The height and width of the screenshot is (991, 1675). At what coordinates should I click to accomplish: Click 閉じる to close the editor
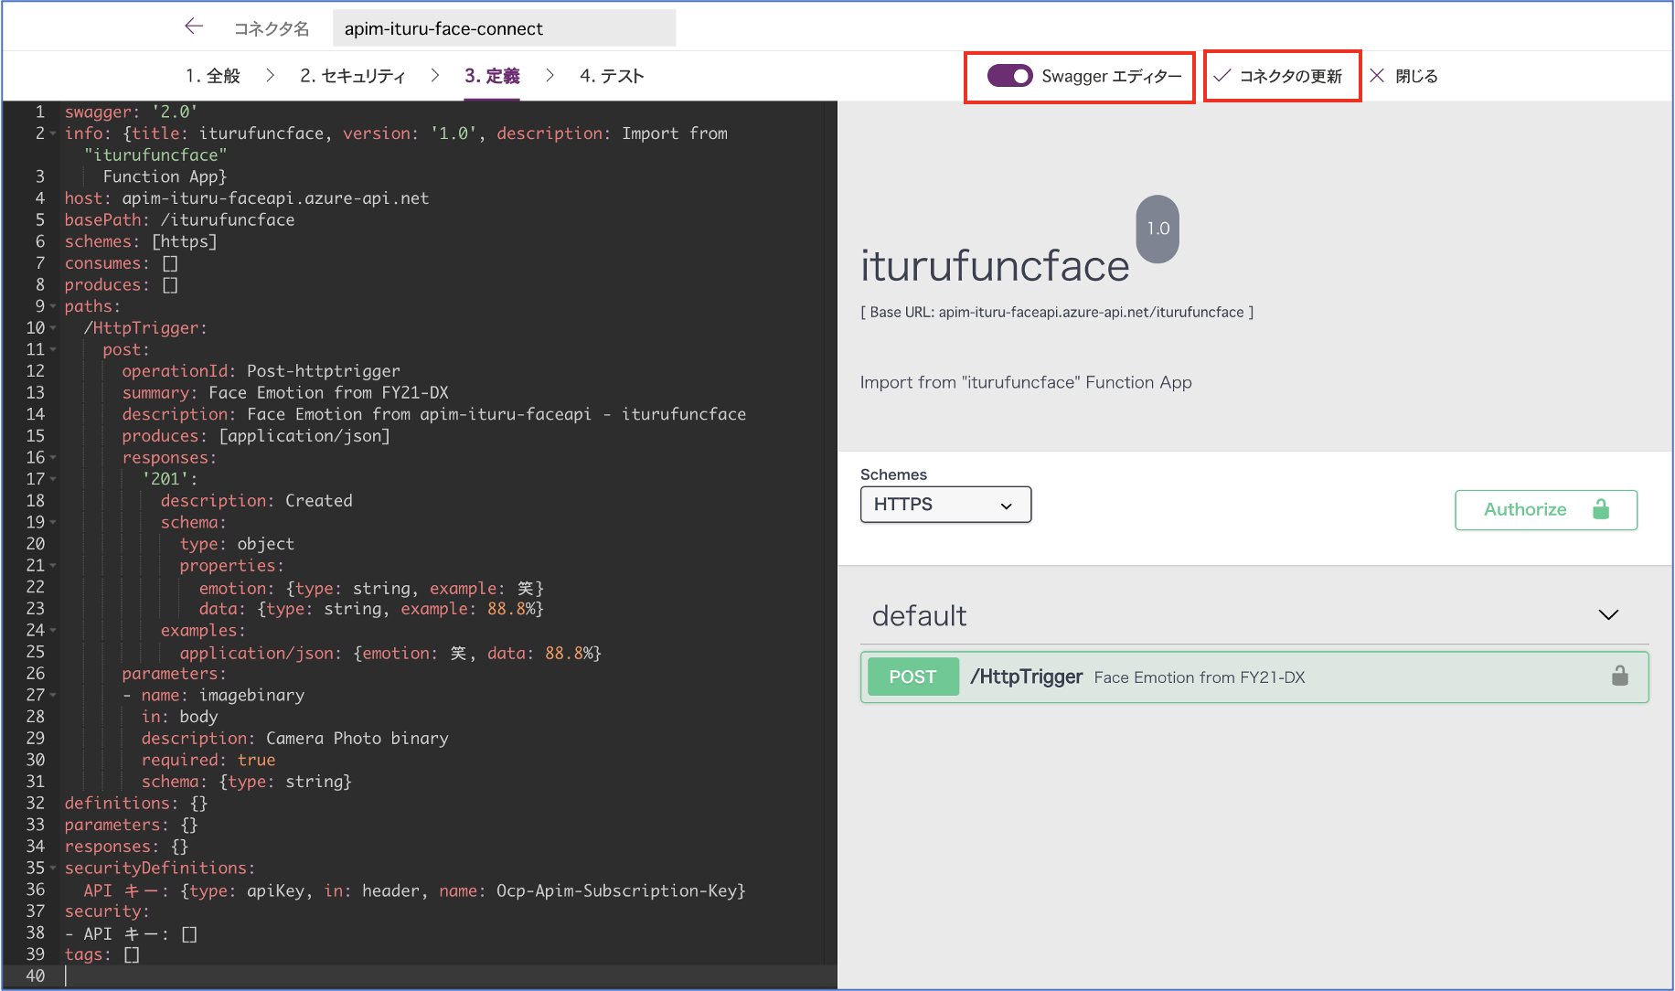[1403, 76]
